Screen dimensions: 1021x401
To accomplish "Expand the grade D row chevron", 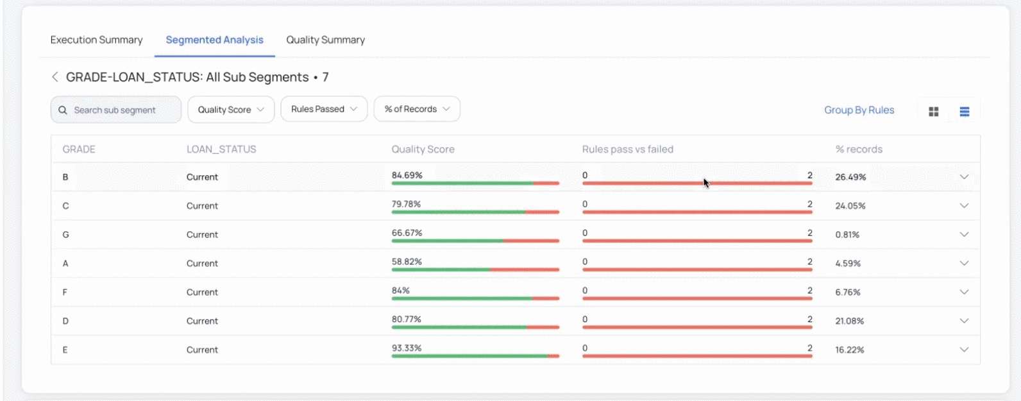I will pos(964,321).
